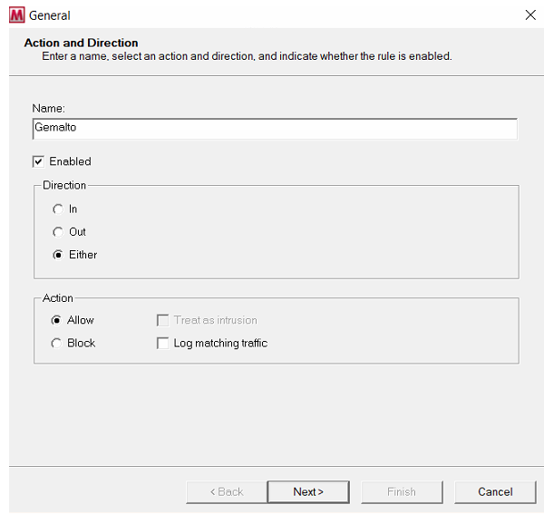Select the In direction option
Image resolution: width=544 pixels, height=515 pixels.
58,209
